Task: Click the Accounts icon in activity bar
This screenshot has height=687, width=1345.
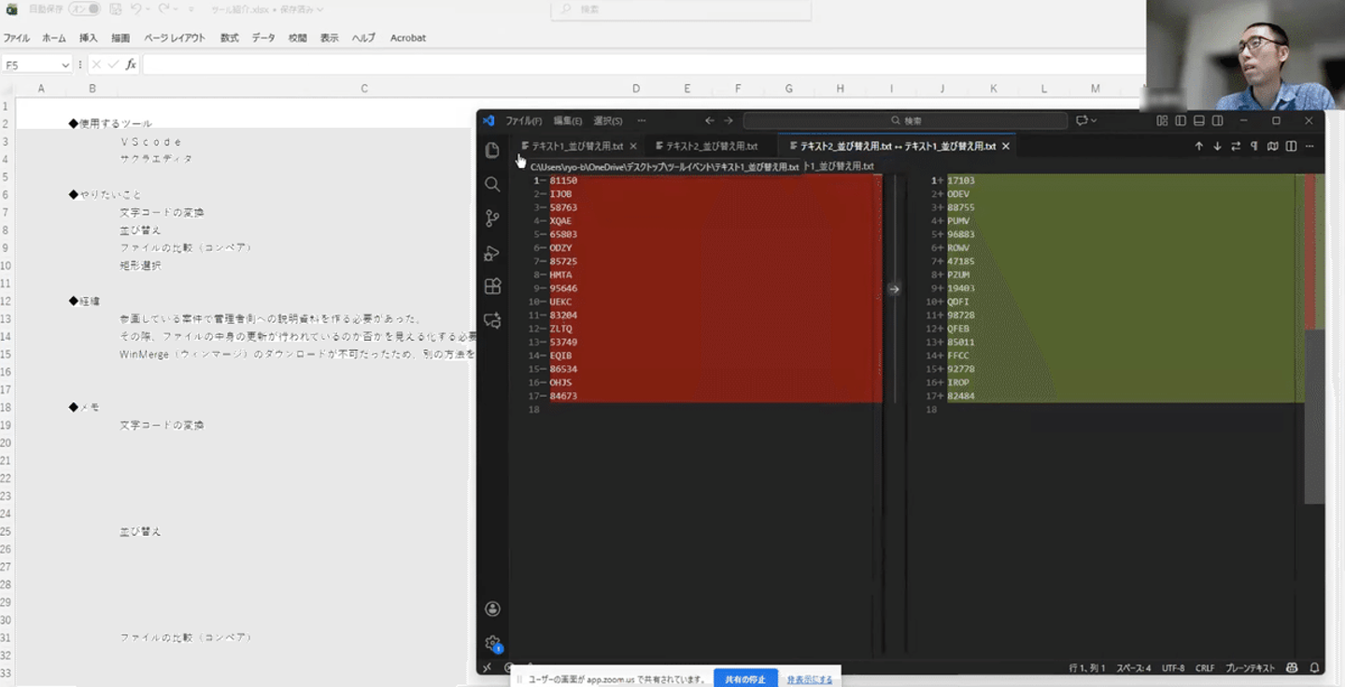Action: click(492, 609)
